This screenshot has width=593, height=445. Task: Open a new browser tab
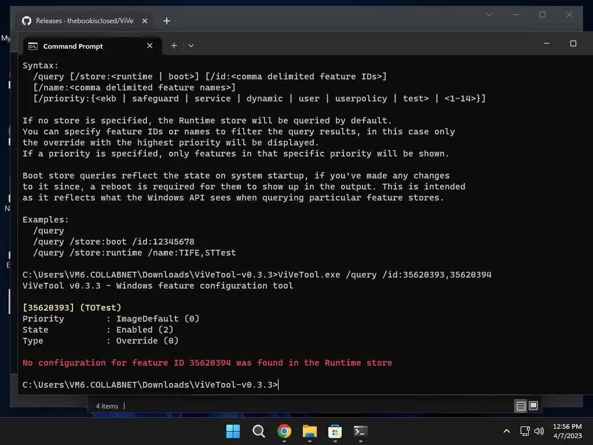pos(166,21)
